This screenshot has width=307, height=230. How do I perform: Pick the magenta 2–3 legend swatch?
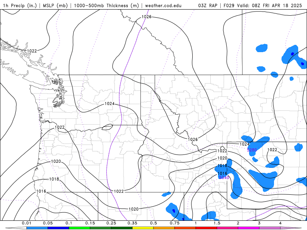249,228
